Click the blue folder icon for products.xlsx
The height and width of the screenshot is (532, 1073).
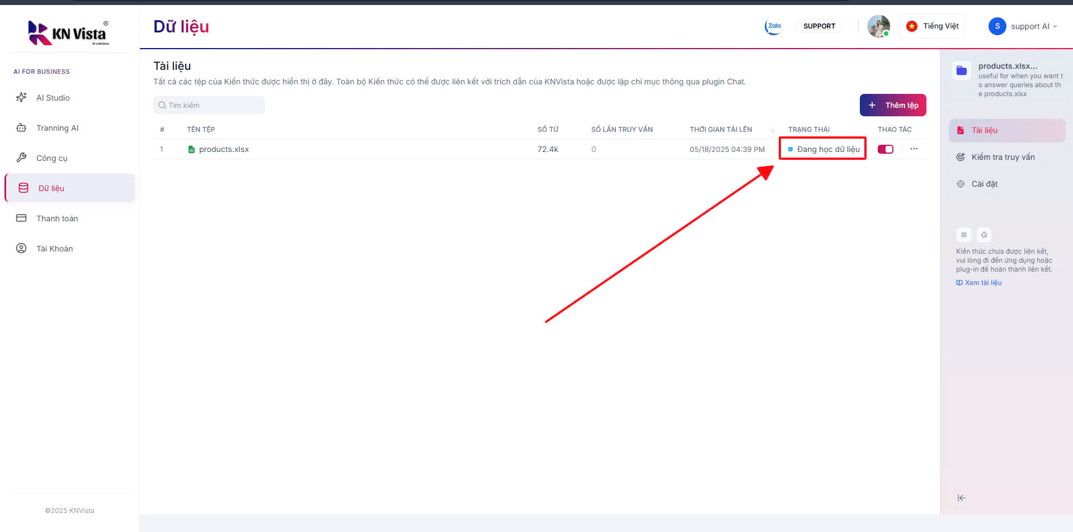[x=961, y=70]
